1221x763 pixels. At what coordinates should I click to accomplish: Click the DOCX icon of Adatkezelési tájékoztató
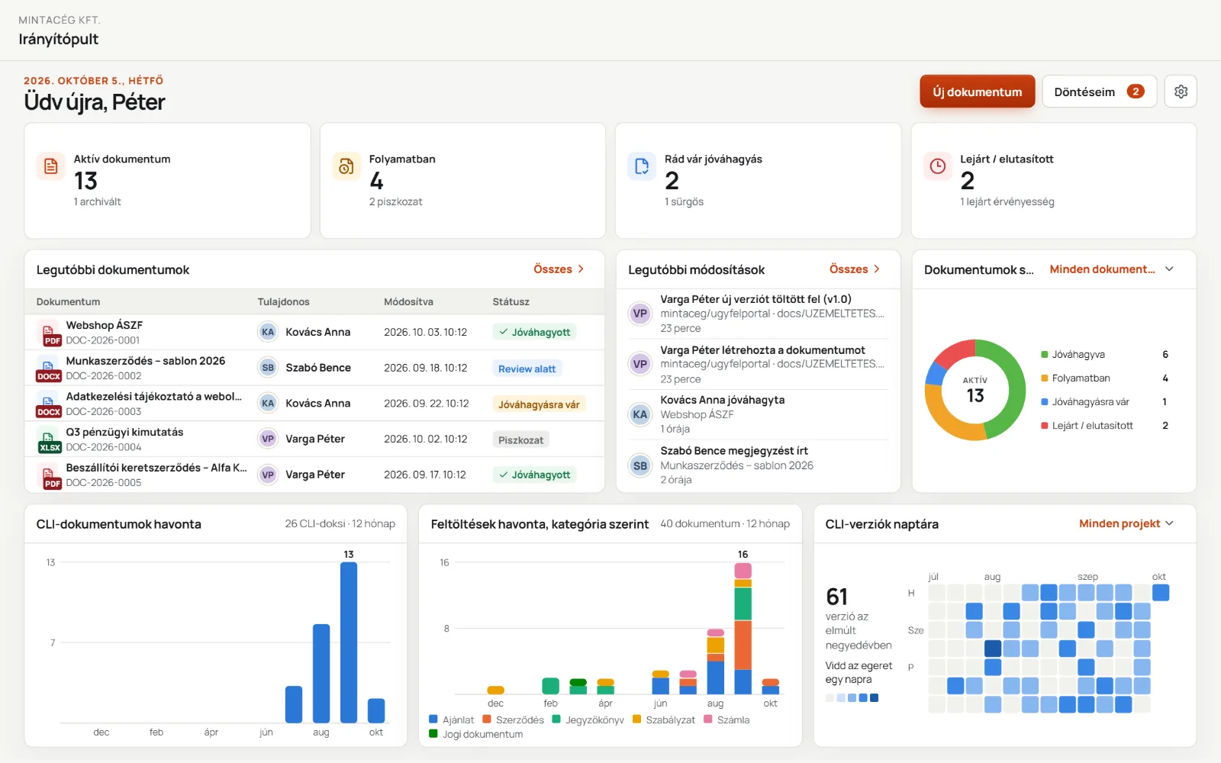(x=49, y=404)
